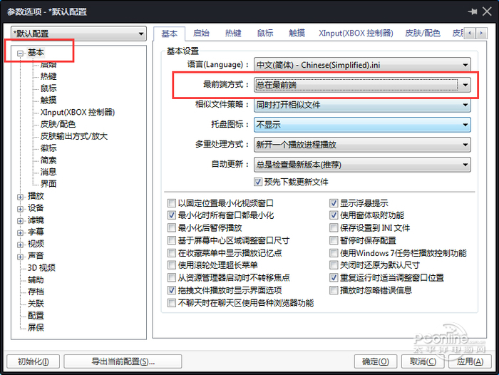Enable 使用Windows 7任务栏播放控制功能
499x375 pixels.
(334, 253)
